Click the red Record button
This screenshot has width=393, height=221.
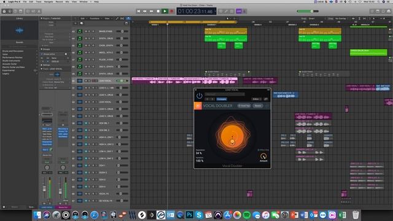[x=172, y=11]
